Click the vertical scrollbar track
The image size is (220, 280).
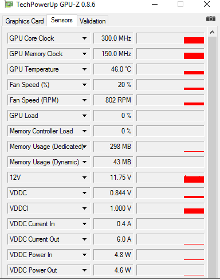212,156
